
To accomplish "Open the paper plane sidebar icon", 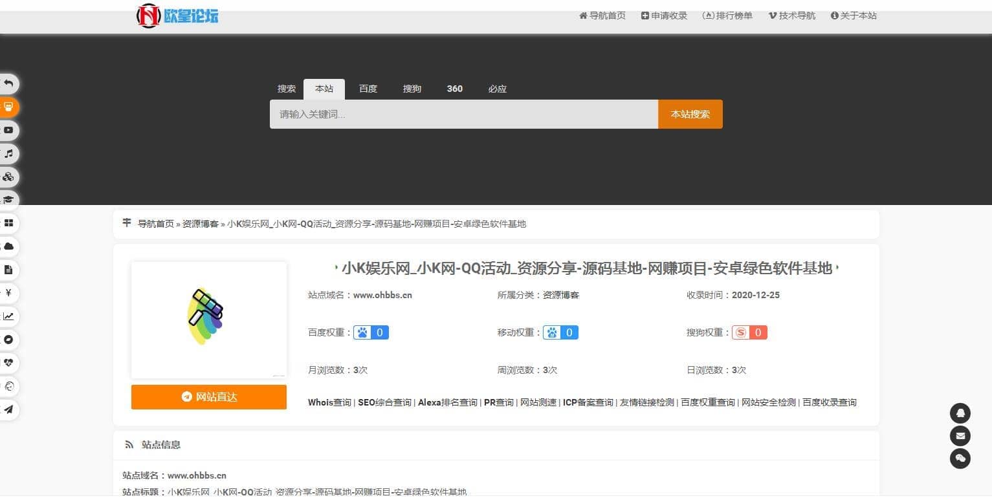I will [8, 409].
